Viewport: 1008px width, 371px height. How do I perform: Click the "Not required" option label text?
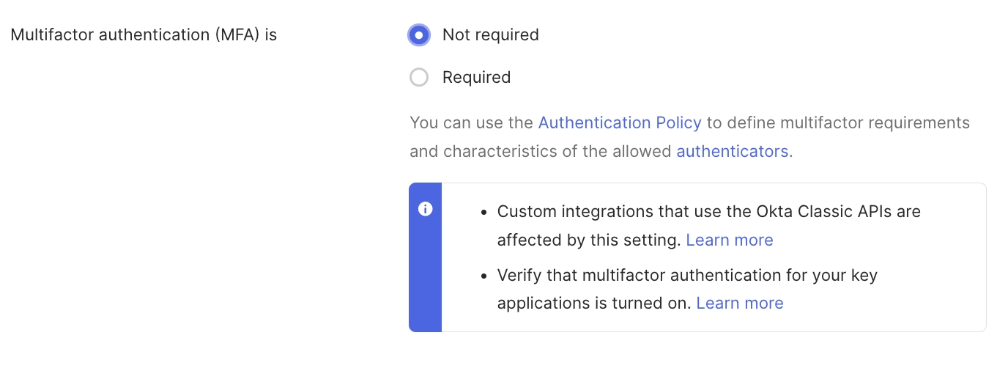(490, 35)
